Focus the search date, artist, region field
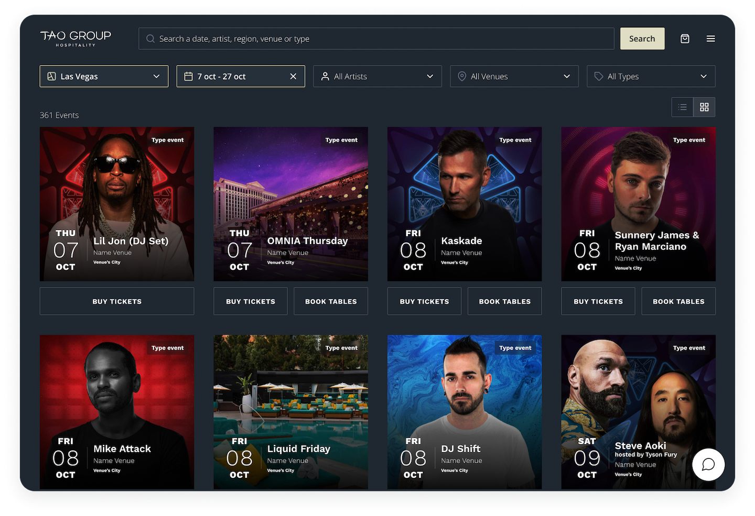 tap(376, 39)
